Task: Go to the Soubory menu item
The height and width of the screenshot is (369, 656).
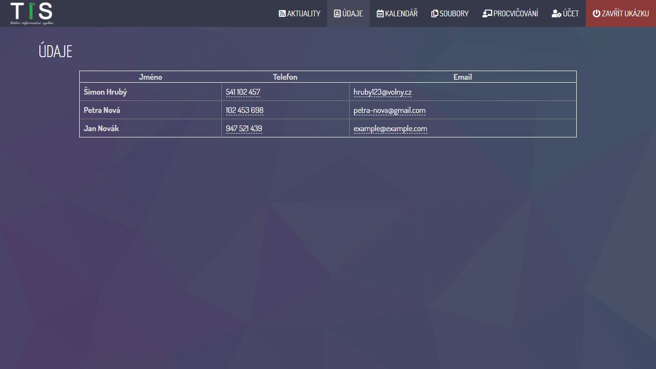Action: coord(454,13)
